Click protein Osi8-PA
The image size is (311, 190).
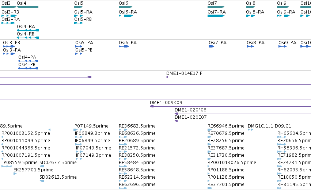click(x=250, y=46)
